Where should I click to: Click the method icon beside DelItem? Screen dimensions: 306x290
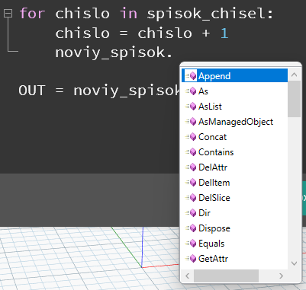click(x=191, y=183)
